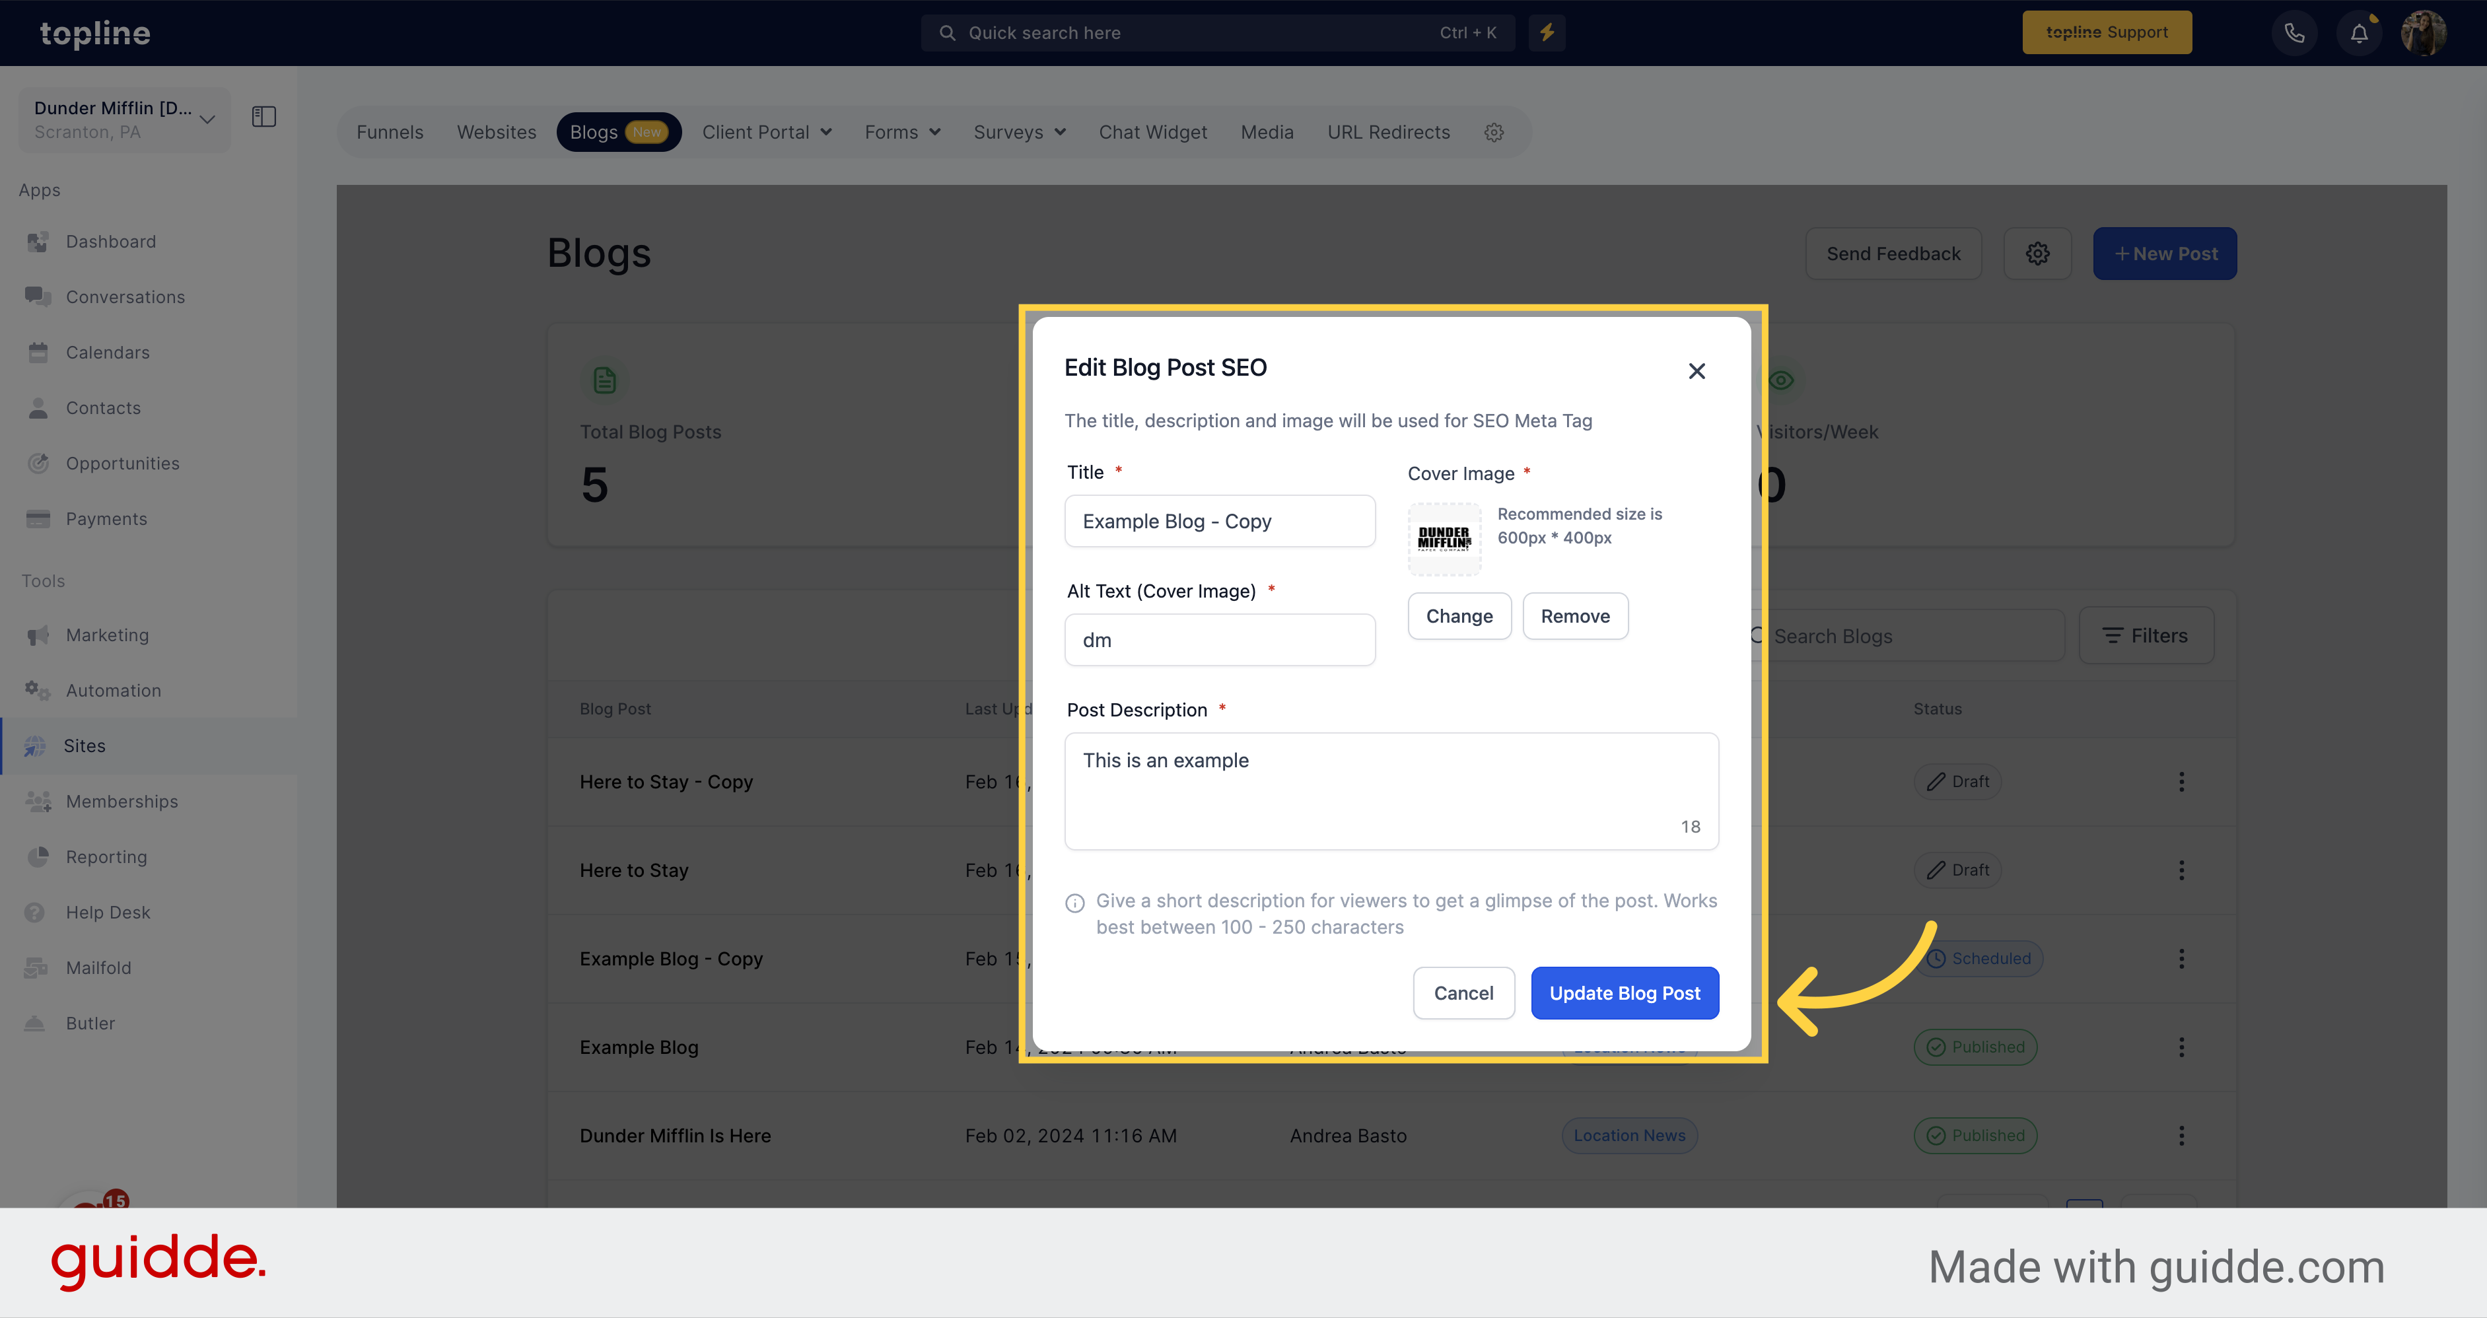Screen dimensions: 2487x1318
Task: Open options menu for Example Blog - Copy
Action: click(x=2181, y=959)
